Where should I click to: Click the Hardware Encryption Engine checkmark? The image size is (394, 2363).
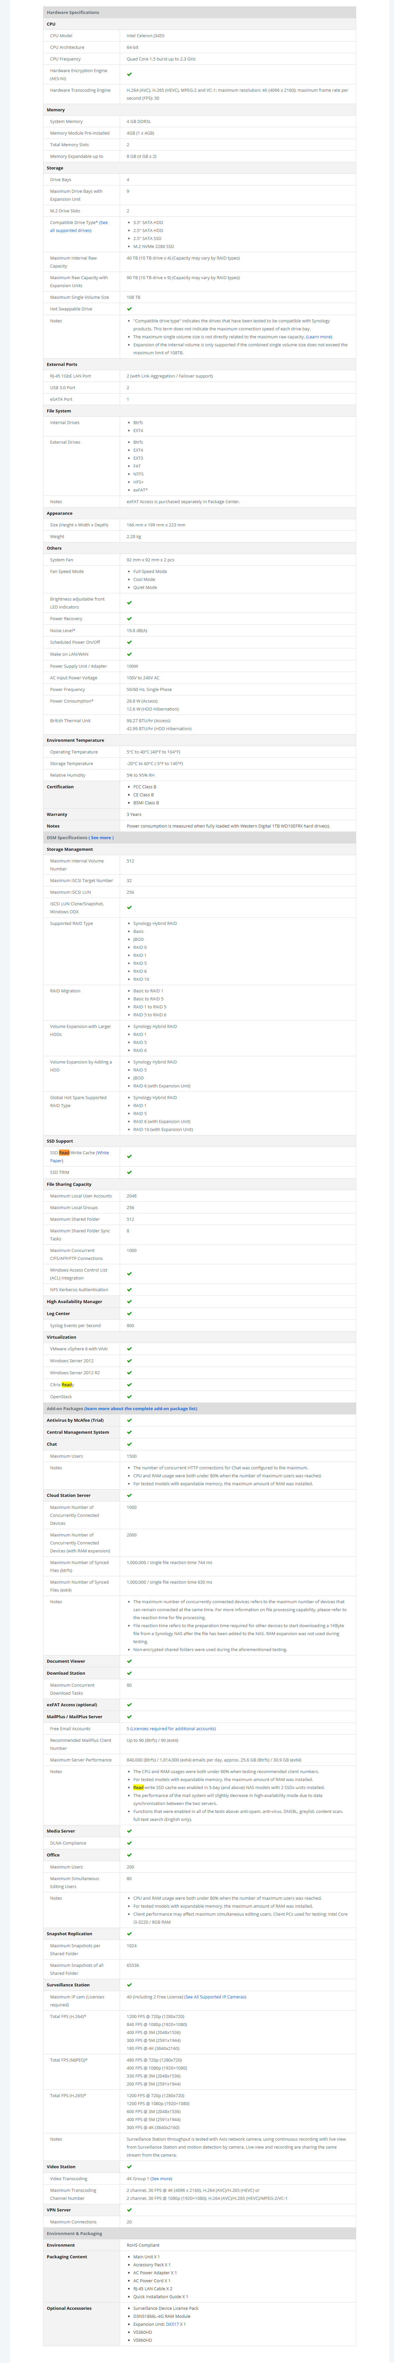click(x=129, y=74)
